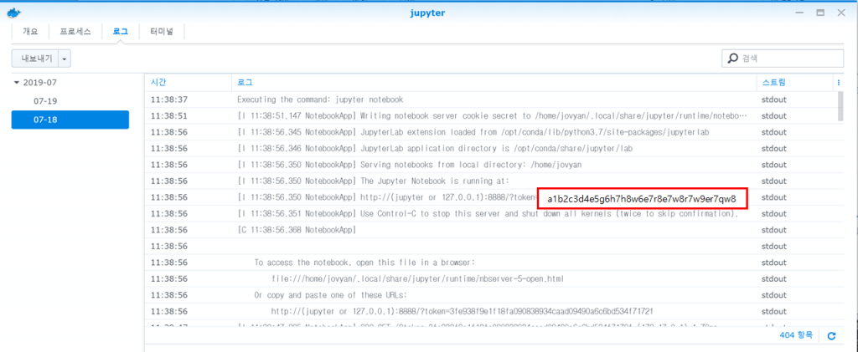Viewport: 858px width, 352px height.
Task: Open the 내보내기 dropdown arrow
Action: pyautogui.click(x=65, y=59)
